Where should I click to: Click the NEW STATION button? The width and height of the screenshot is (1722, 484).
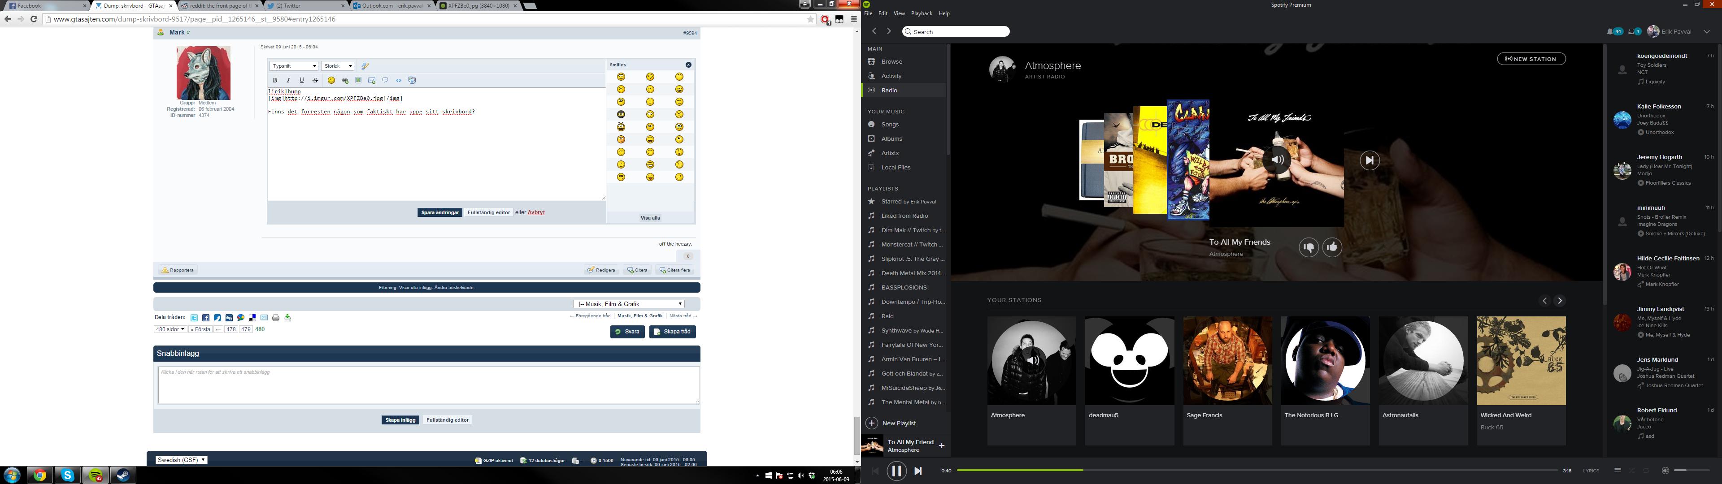1531,59
